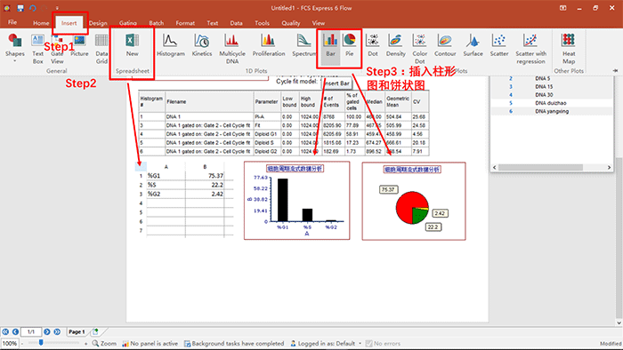
Task: Go to the next page arrow
Action: click(47, 331)
